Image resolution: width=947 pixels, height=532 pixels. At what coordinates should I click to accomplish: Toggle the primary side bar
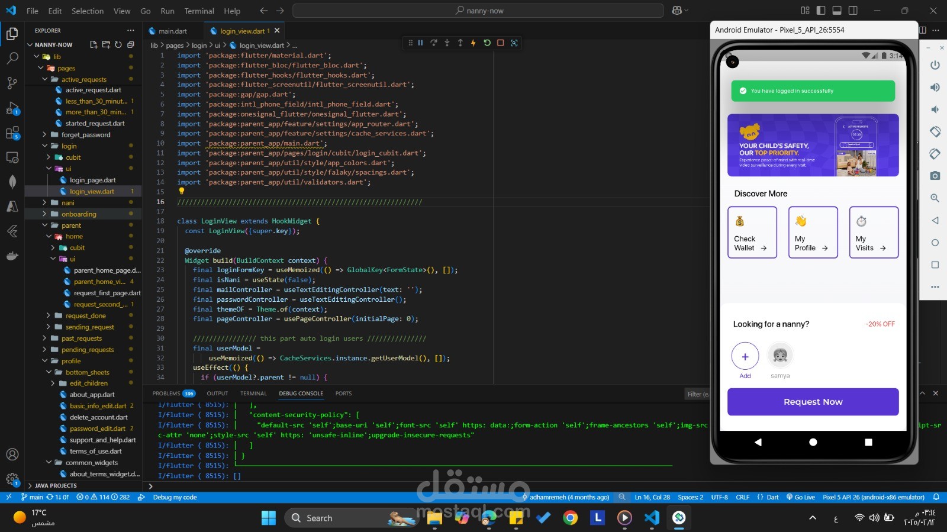coord(821,11)
